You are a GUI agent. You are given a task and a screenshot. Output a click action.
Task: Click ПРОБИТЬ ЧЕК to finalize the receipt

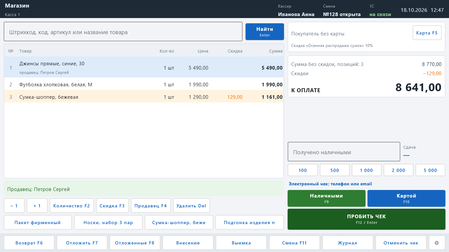(366, 219)
